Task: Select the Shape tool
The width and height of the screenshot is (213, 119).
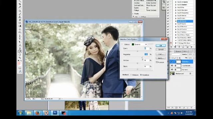Action: click(x=20, y=45)
